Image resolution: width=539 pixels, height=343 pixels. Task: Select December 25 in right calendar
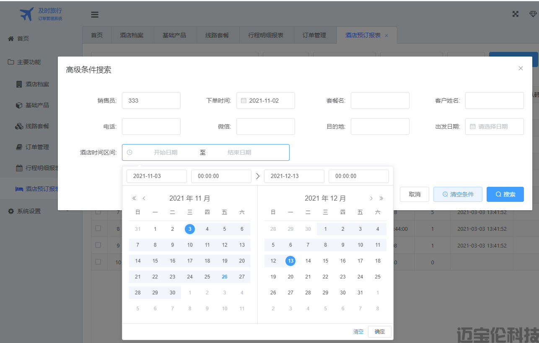pyautogui.click(x=378, y=277)
